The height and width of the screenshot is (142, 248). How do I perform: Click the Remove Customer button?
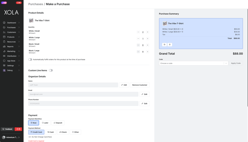point(140,85)
